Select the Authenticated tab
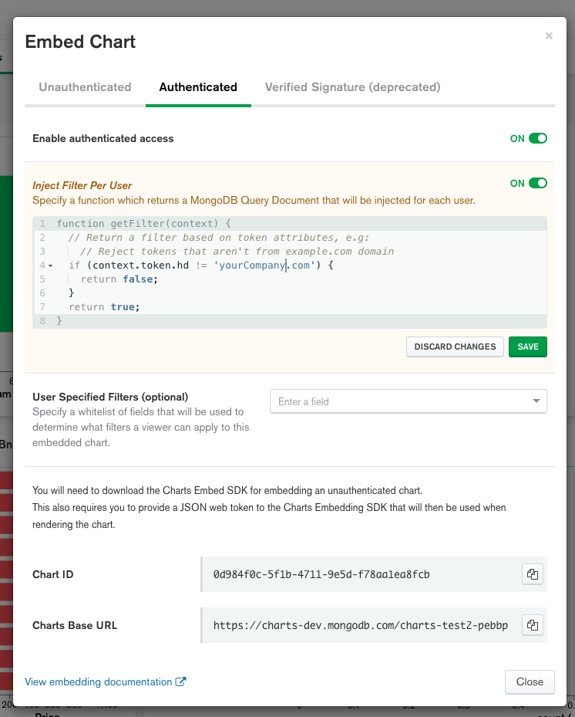This screenshot has height=717, width=575. click(198, 87)
